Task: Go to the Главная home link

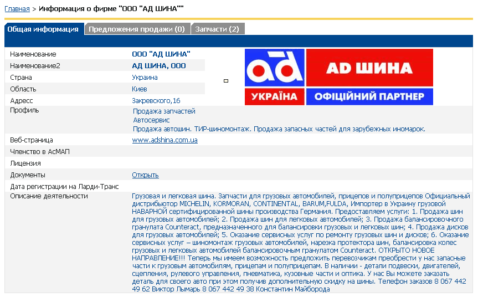Action: point(17,9)
